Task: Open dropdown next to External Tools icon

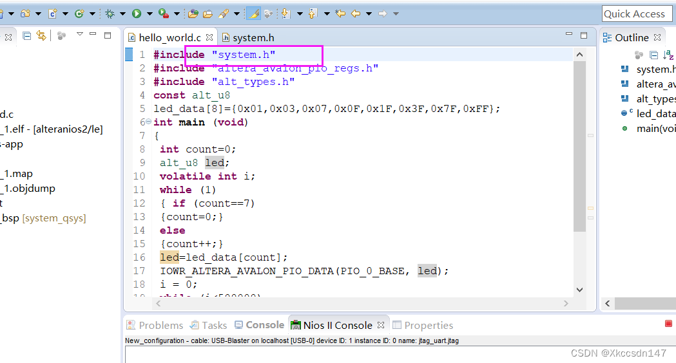Action: click(x=177, y=14)
